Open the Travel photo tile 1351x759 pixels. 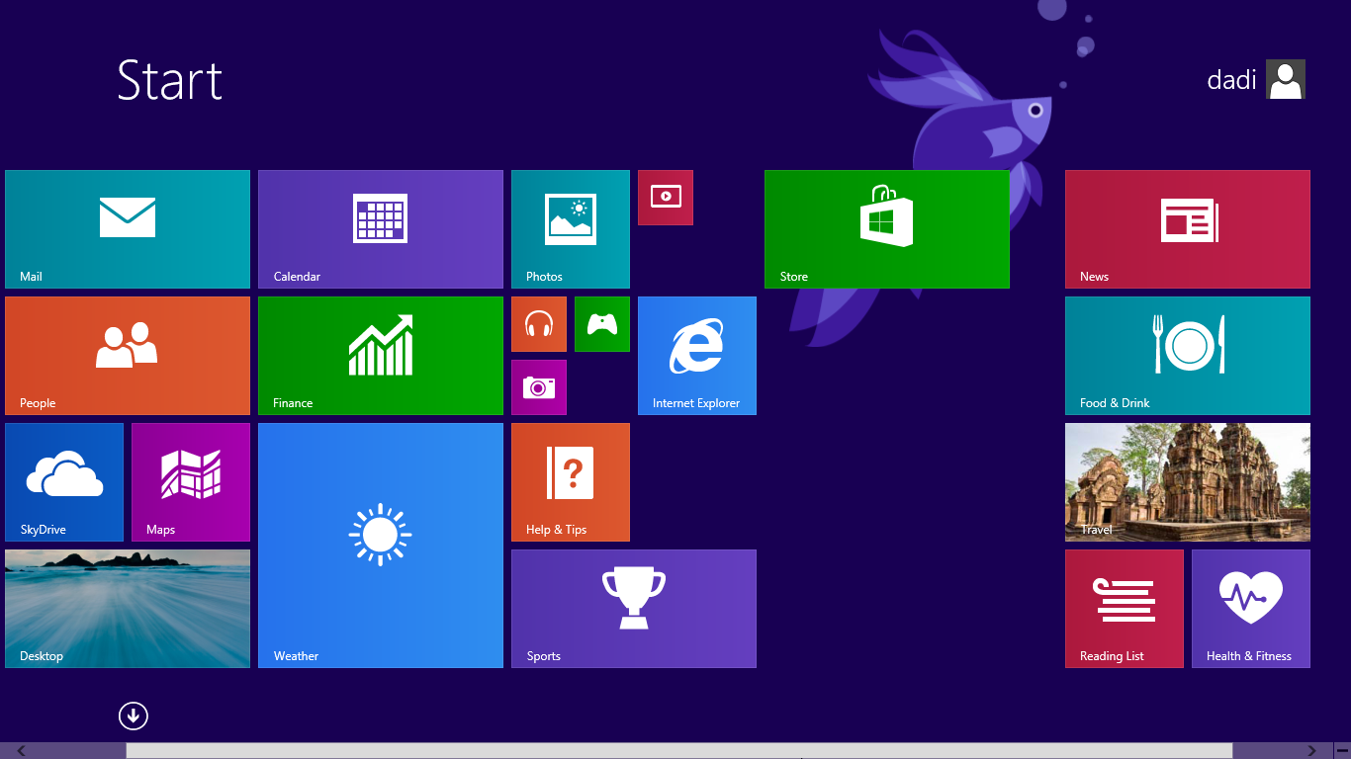(x=1188, y=482)
